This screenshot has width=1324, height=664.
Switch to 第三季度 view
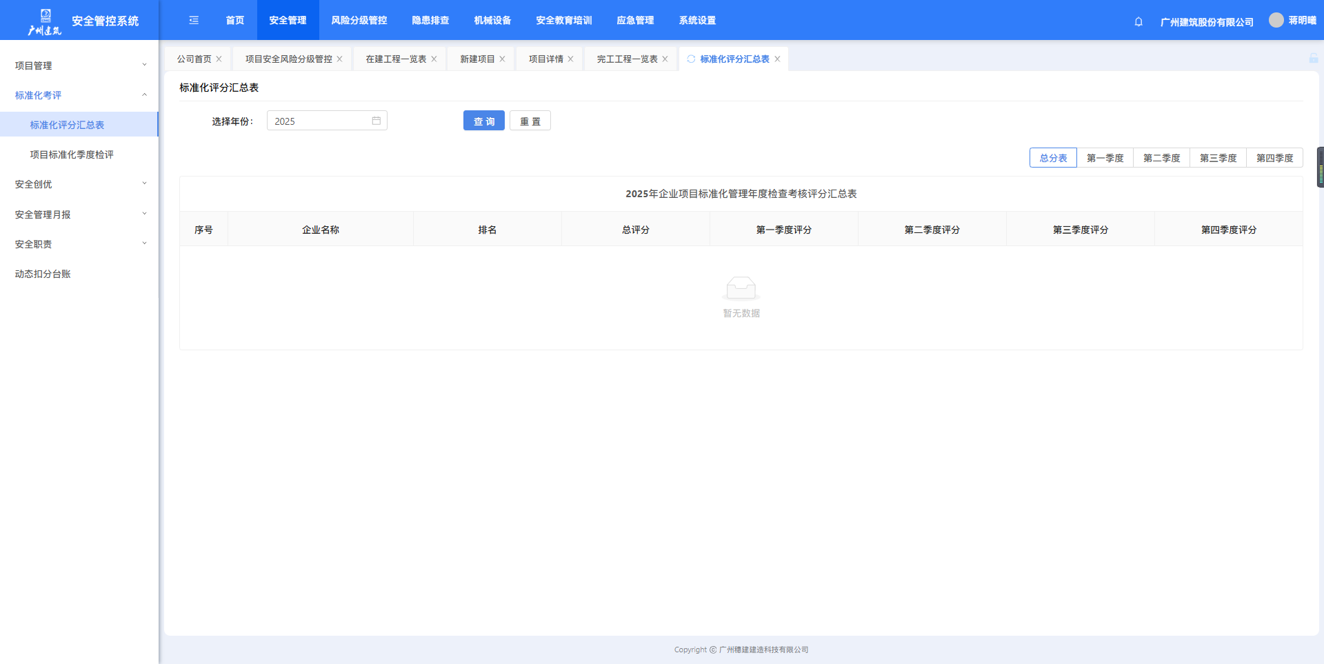coord(1218,158)
